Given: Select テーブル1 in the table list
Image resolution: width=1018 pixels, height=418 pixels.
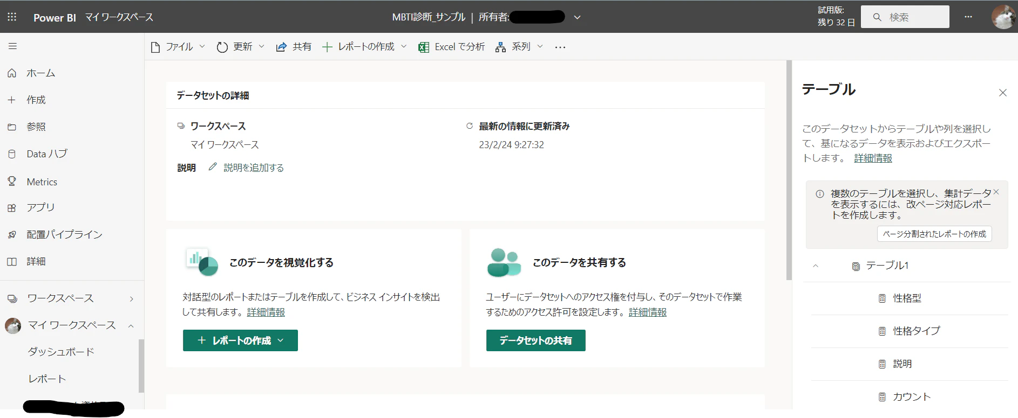Looking at the screenshot, I should pyautogui.click(x=887, y=266).
